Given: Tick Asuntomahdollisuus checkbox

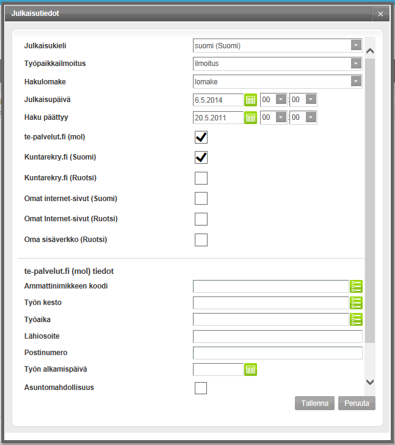Looking at the screenshot, I should [x=201, y=388].
